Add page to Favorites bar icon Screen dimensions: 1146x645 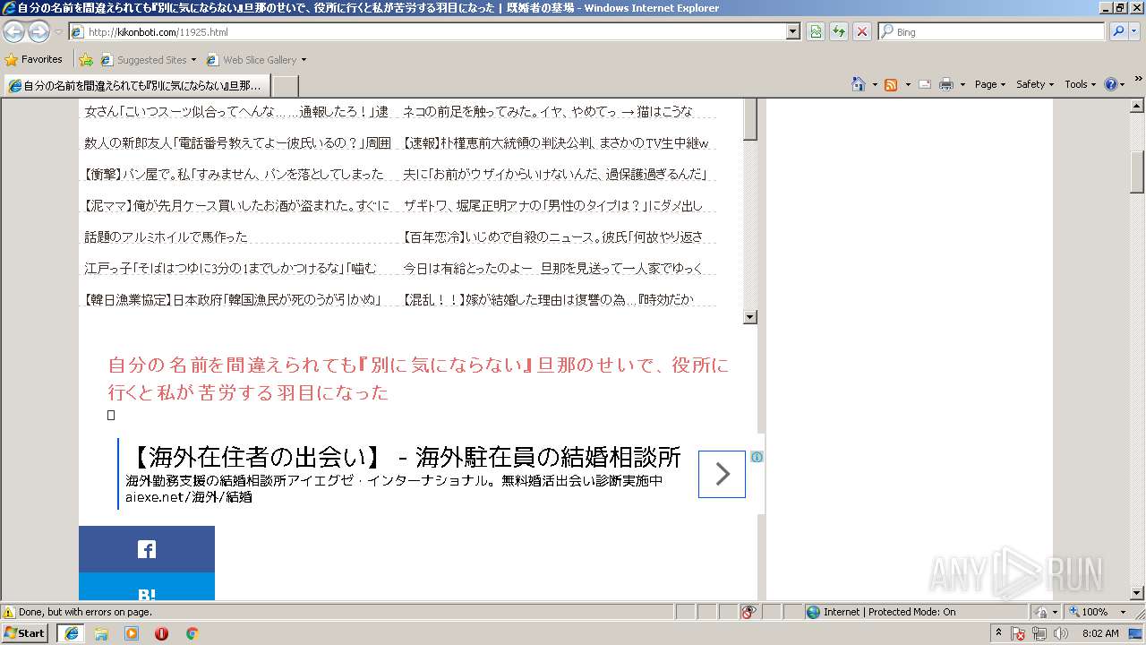[86, 60]
